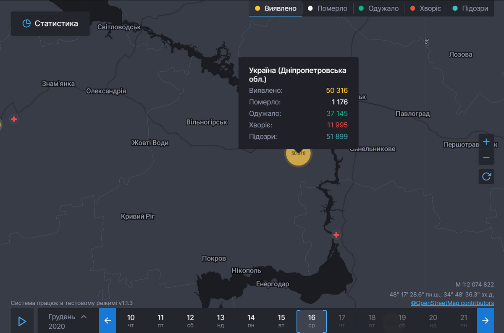
Task: Click the red cross marker south of Синельникове
Action: [x=336, y=235]
